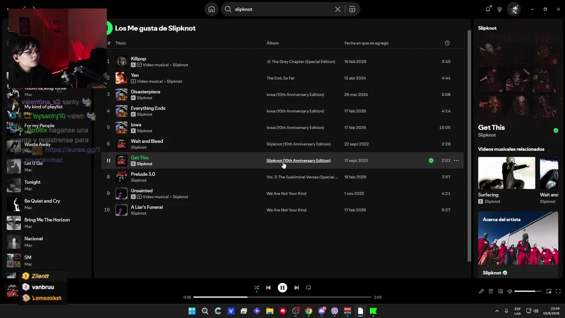Pause 'Get This' from its row icon
565x318 pixels.
pyautogui.click(x=109, y=160)
